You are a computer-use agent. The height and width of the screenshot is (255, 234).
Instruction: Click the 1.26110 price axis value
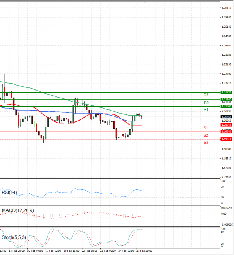pyautogui.click(x=227, y=8)
